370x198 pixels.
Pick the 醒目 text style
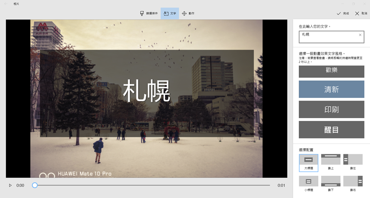(331, 130)
